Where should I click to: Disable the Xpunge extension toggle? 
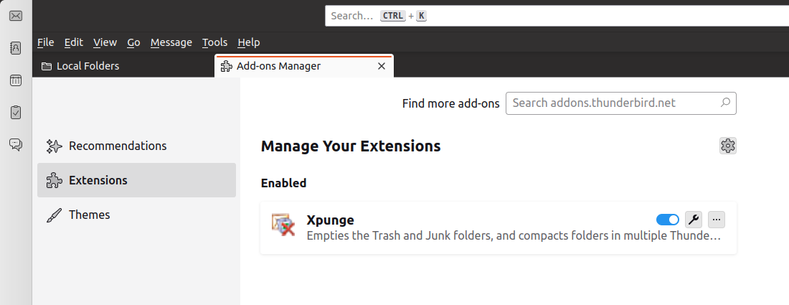pyautogui.click(x=668, y=220)
